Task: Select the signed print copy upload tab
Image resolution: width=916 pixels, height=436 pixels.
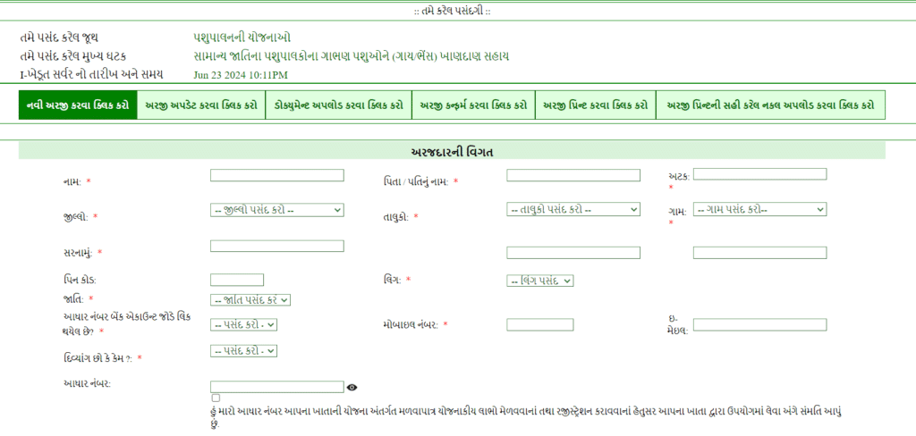Action: click(771, 105)
